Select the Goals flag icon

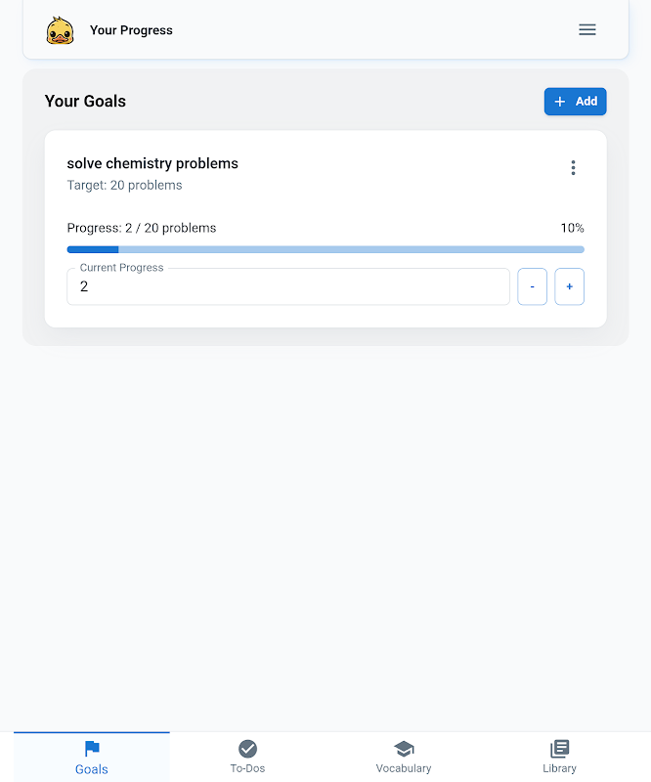92,749
